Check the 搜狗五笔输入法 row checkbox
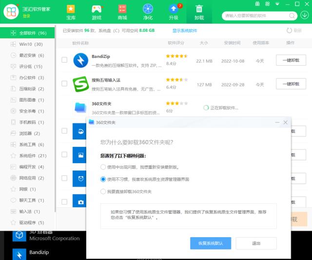 coord(64,84)
